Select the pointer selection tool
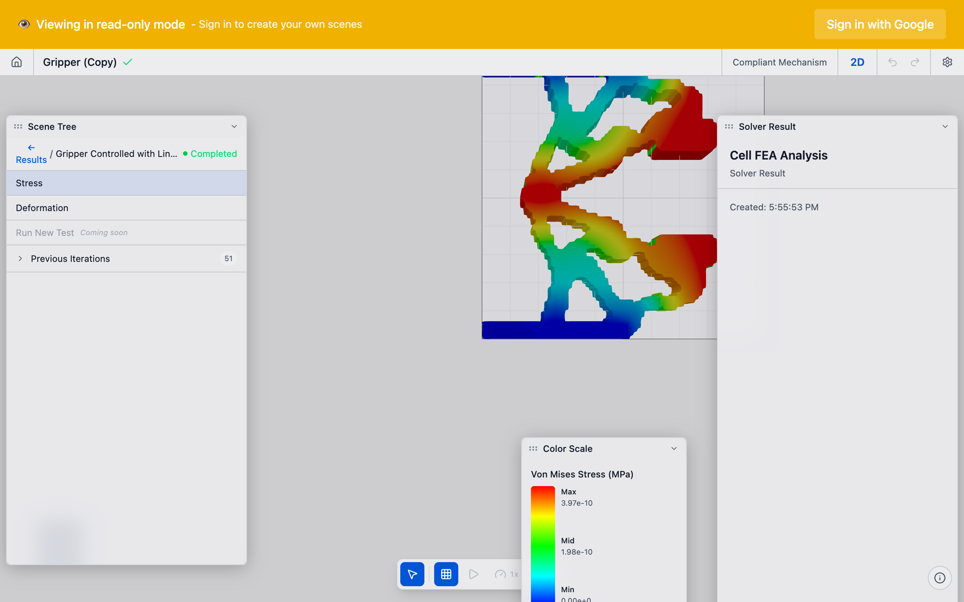 [412, 574]
